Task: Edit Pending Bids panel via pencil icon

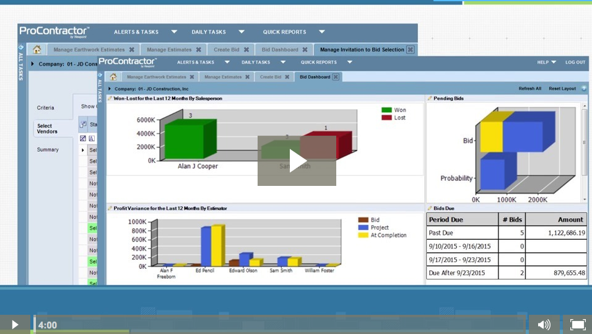Action: coord(430,99)
